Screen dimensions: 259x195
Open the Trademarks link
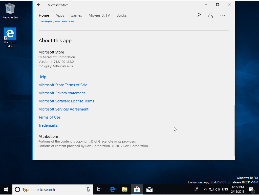tap(48, 125)
